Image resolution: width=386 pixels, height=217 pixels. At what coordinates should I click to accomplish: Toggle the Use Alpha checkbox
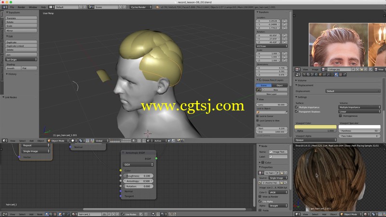click(x=260, y=201)
